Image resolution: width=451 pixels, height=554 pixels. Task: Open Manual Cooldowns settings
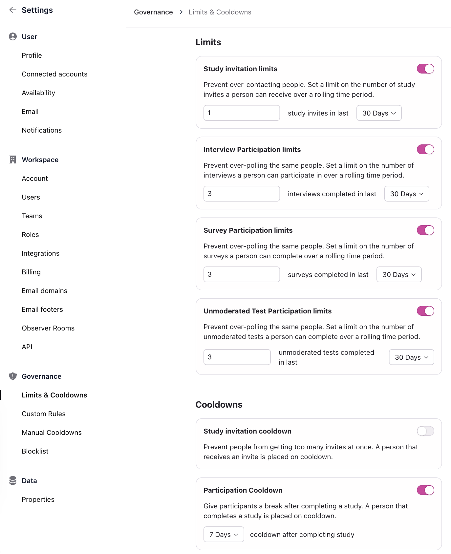click(x=52, y=433)
